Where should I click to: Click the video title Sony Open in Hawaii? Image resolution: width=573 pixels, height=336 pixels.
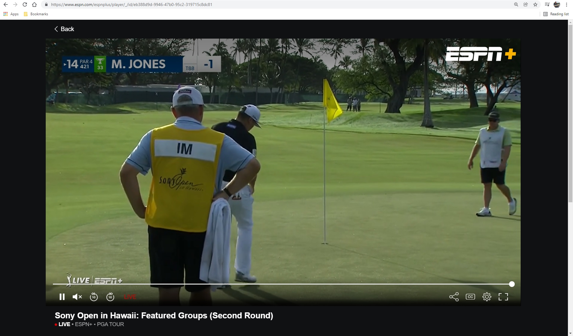click(x=164, y=315)
